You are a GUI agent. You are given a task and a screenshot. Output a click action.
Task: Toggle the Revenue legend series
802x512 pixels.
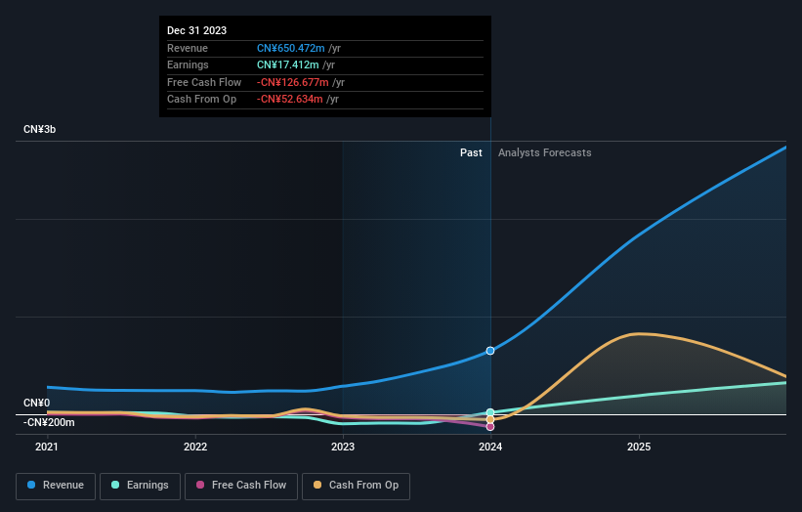pyautogui.click(x=56, y=486)
